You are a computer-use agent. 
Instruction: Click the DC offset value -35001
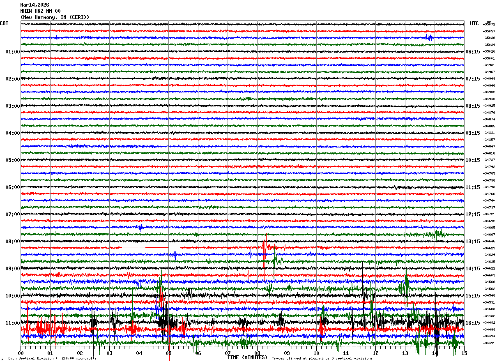pos(489,58)
